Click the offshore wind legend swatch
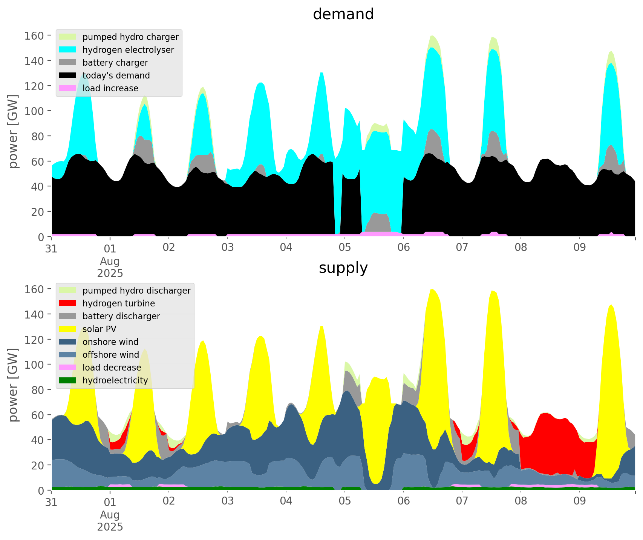This screenshot has height=540, width=643. pyautogui.click(x=67, y=355)
